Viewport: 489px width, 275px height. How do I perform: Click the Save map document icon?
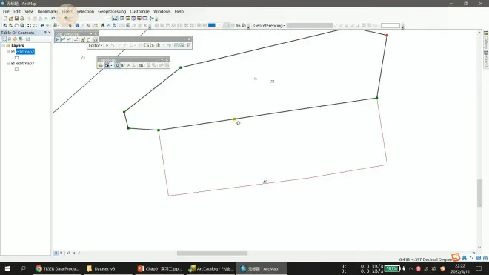click(x=16, y=19)
